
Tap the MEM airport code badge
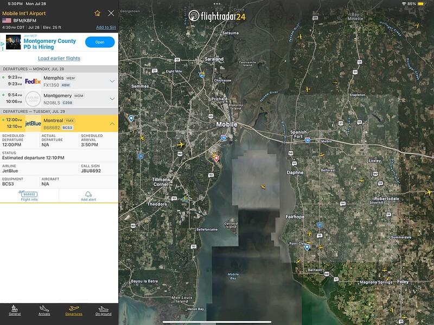(x=71, y=78)
